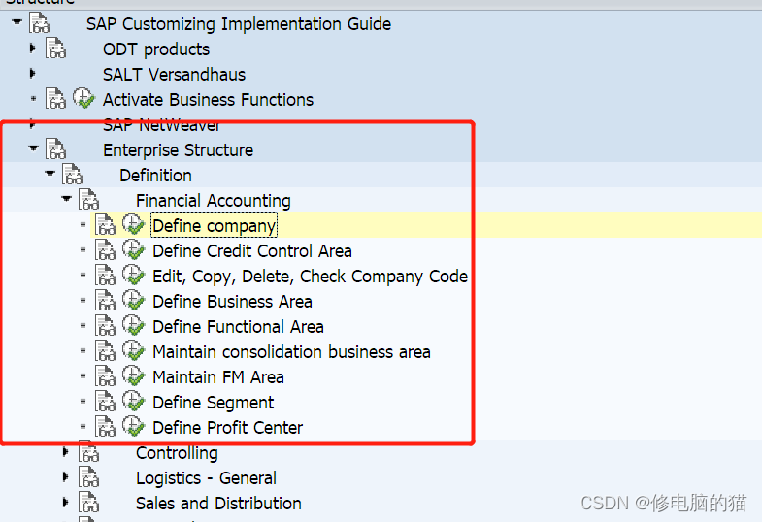762x522 pixels.
Task: Select Maintain consolidation business area entry
Action: (x=291, y=351)
